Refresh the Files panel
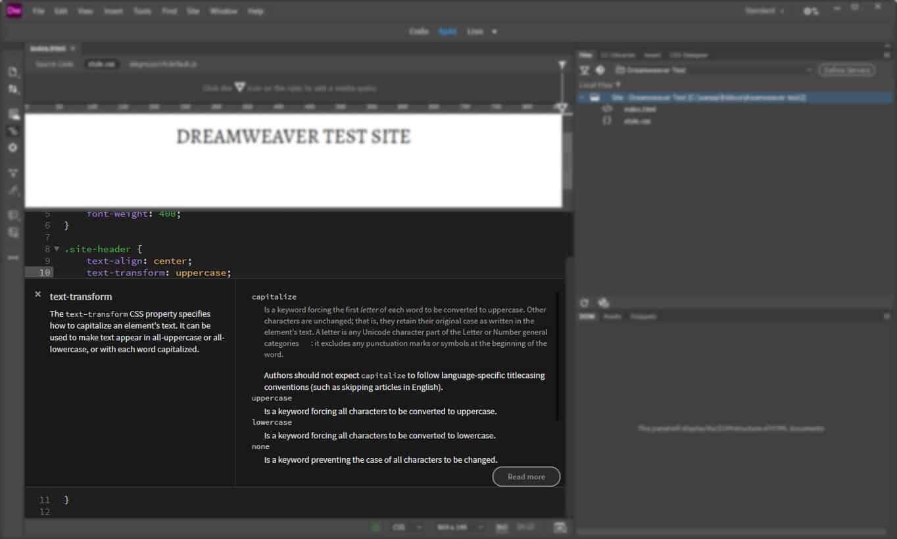The width and height of the screenshot is (897, 539). [584, 302]
